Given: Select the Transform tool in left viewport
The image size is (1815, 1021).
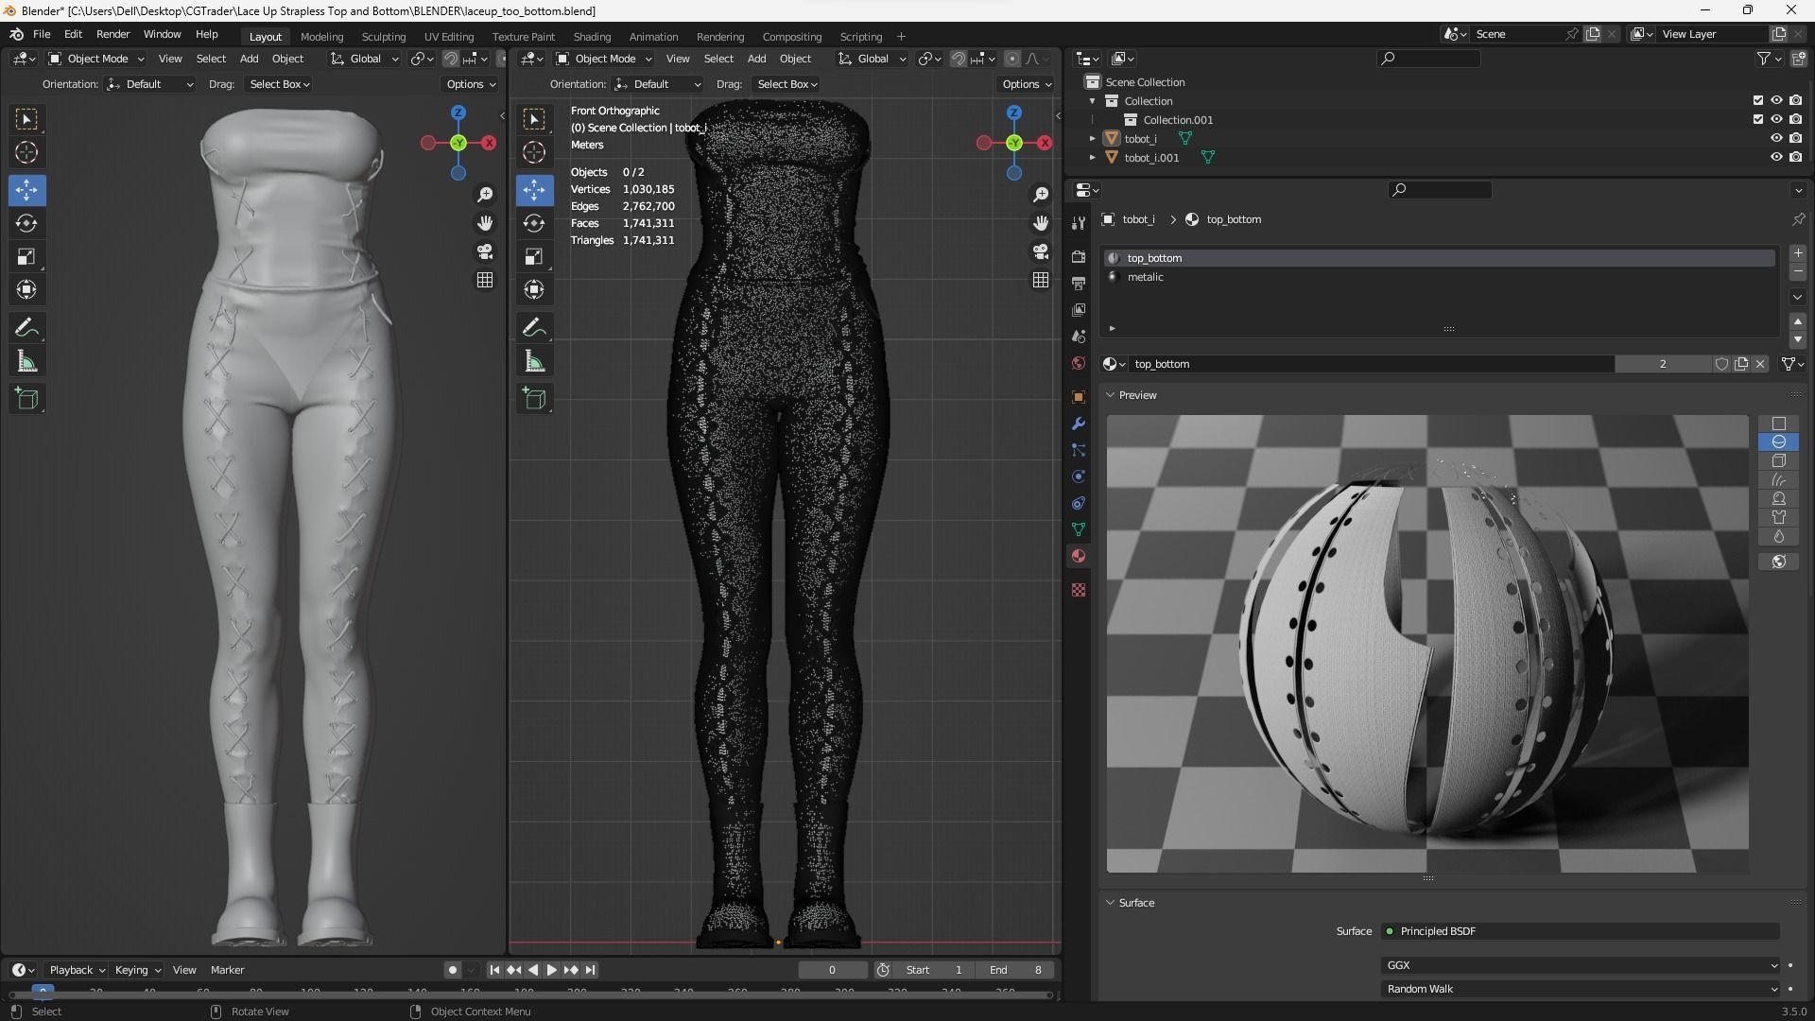Looking at the screenshot, I should 26,289.
